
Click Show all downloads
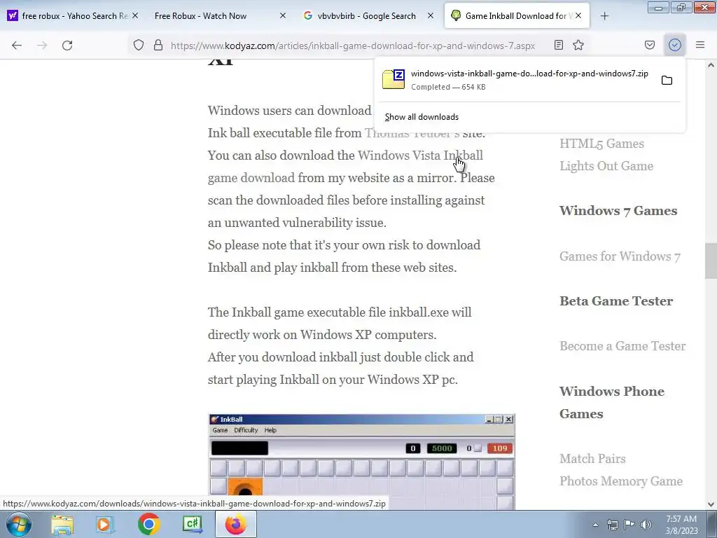pos(422,117)
